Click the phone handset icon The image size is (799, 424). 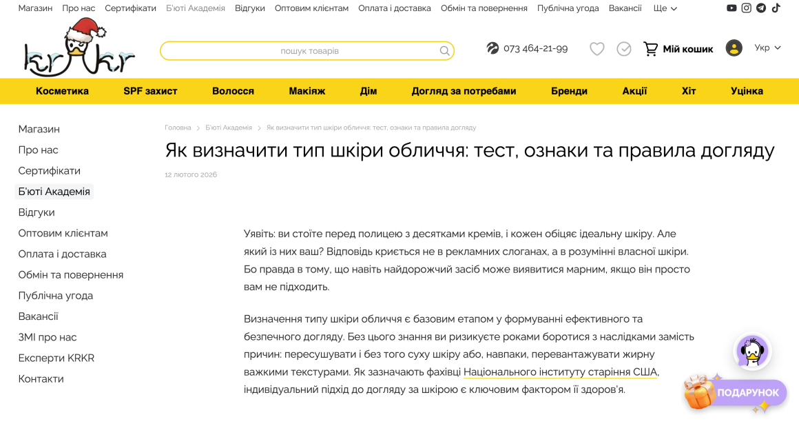click(492, 49)
